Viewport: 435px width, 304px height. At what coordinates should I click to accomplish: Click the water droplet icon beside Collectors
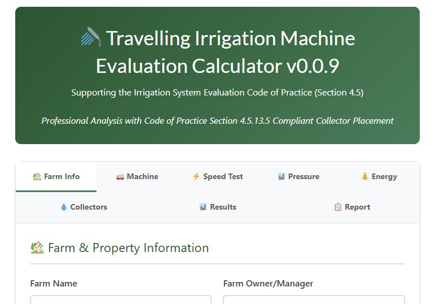[x=64, y=207]
